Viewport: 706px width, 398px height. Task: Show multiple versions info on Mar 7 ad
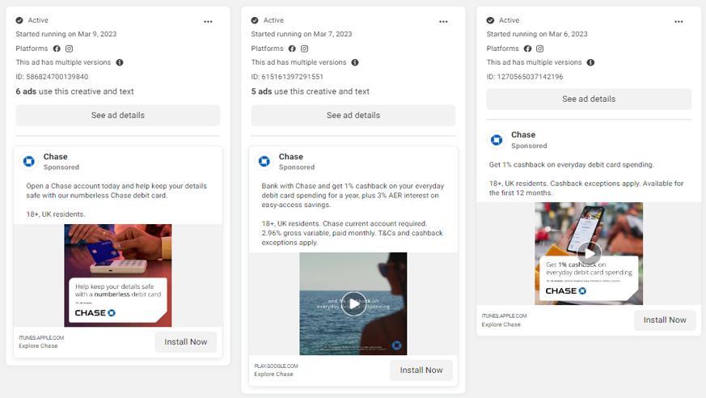(x=355, y=62)
